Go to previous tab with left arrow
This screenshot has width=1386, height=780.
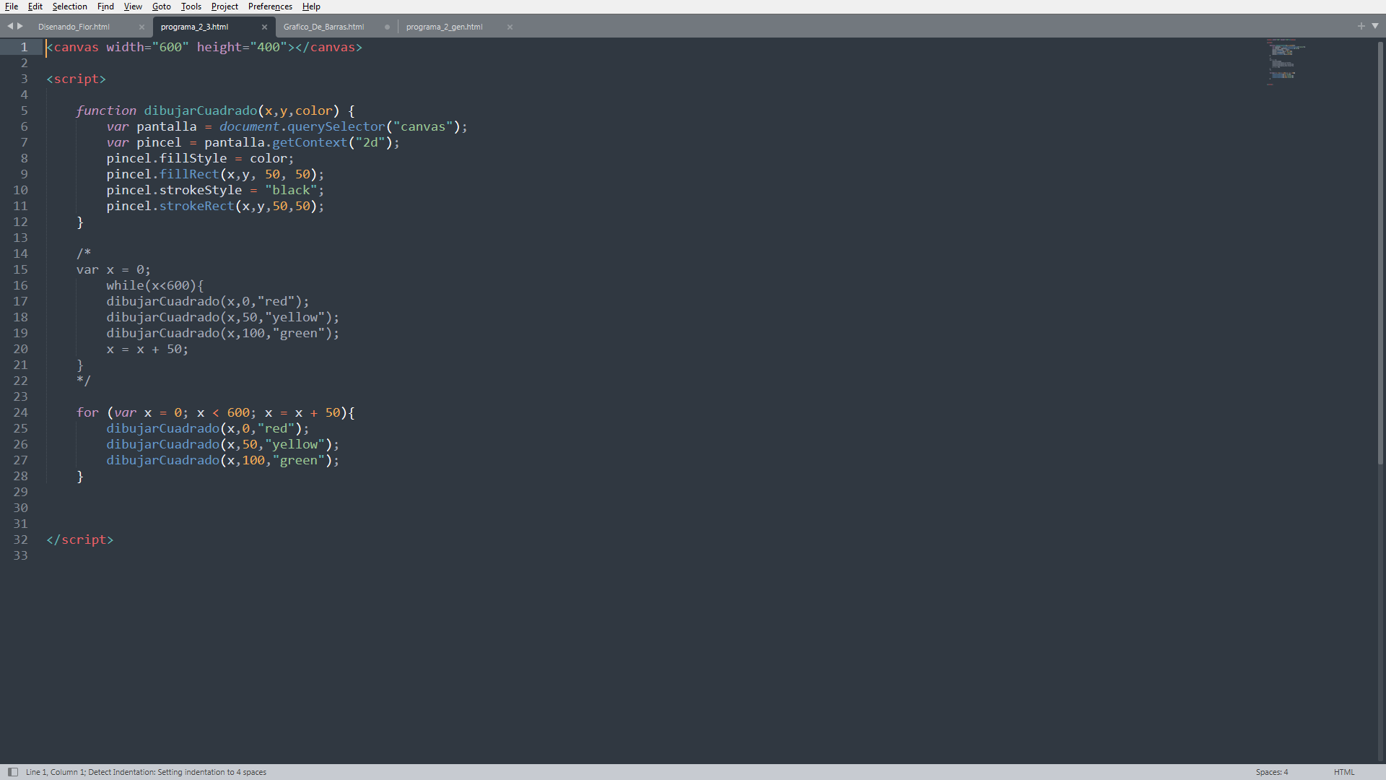coord(10,26)
